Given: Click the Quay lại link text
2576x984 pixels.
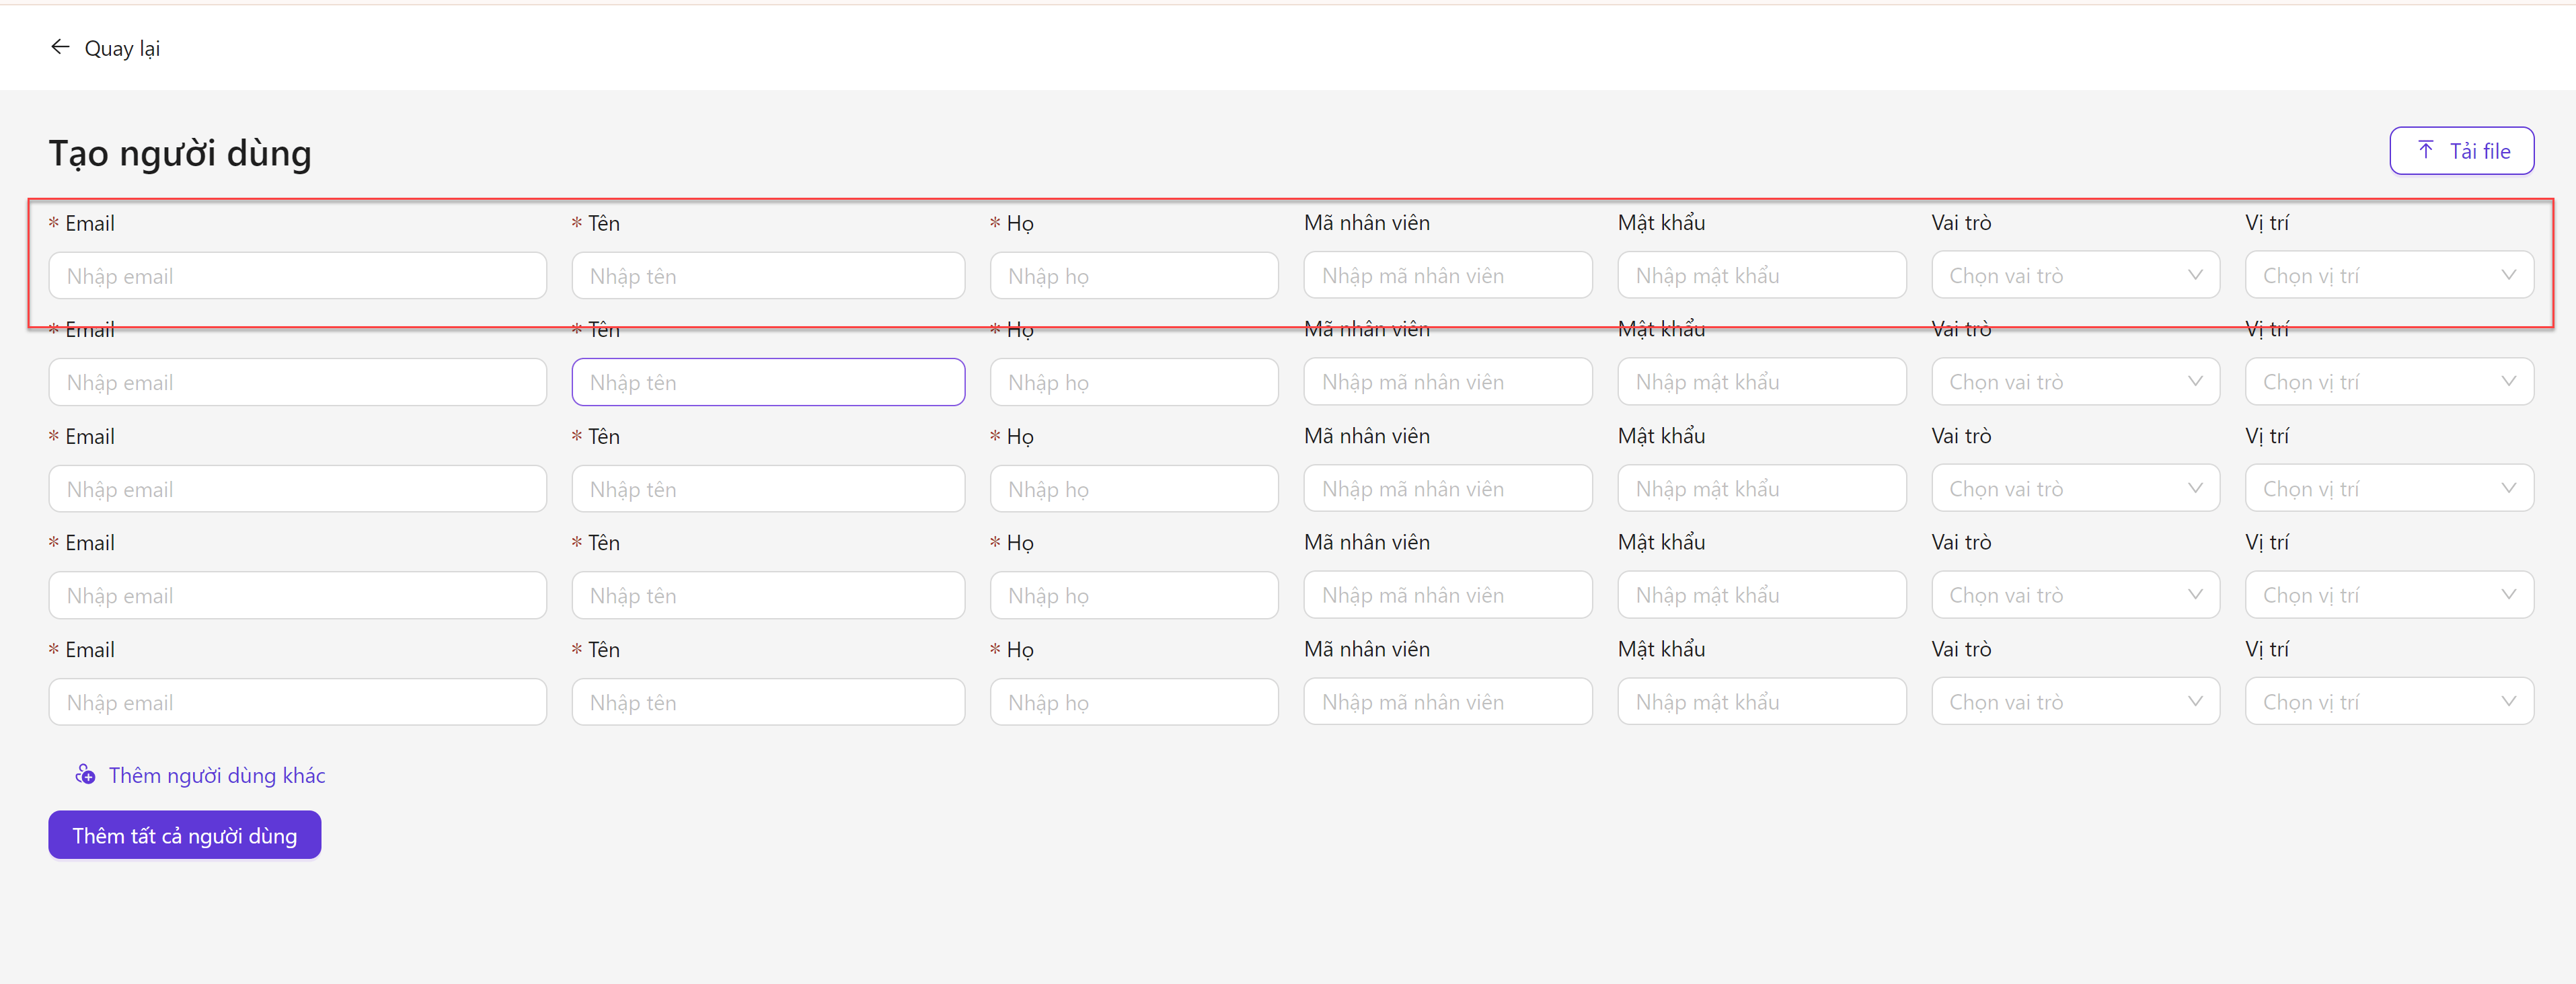Looking at the screenshot, I should (122, 48).
